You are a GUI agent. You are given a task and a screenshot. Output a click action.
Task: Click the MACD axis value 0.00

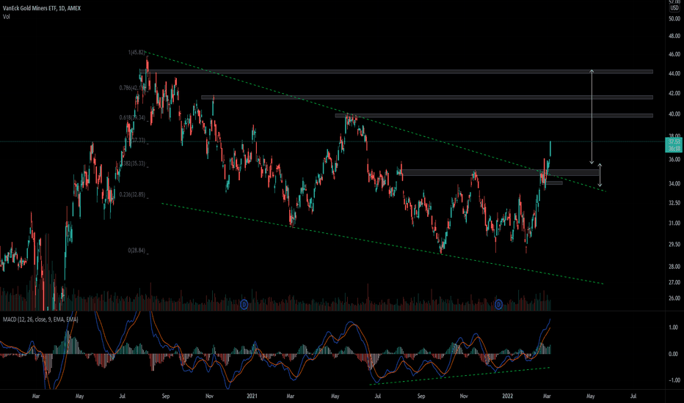(x=674, y=354)
